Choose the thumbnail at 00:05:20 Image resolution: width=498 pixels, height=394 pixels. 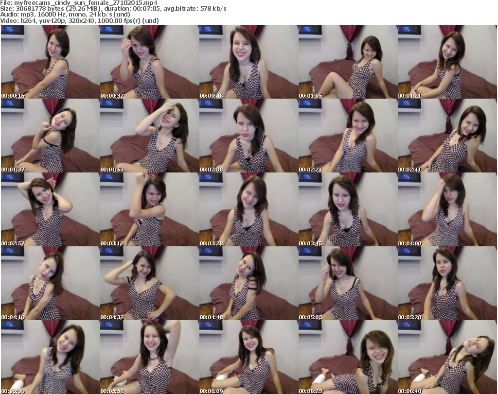(447, 283)
